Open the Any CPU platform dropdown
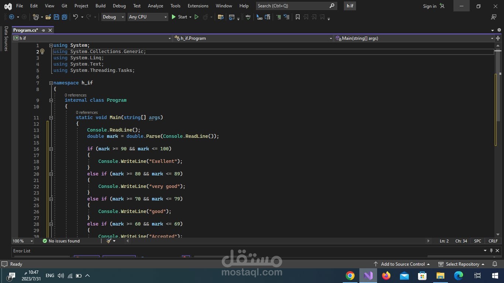The height and width of the screenshot is (283, 504). coord(148,17)
